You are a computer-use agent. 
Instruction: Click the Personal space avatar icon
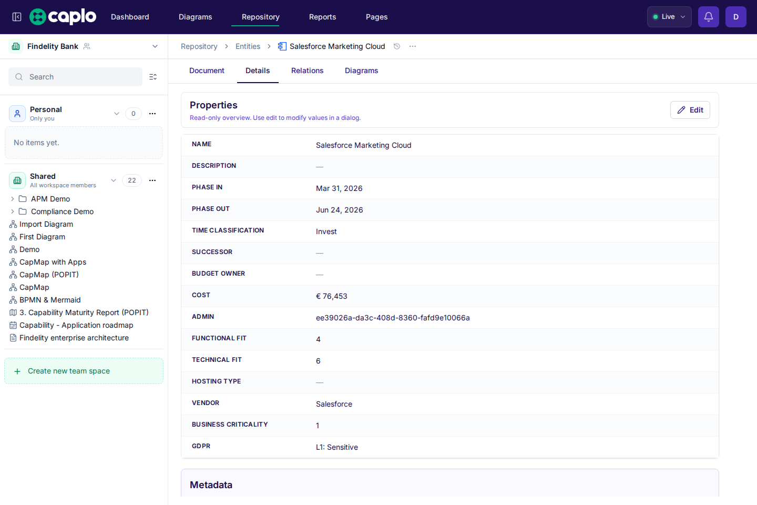click(x=17, y=114)
